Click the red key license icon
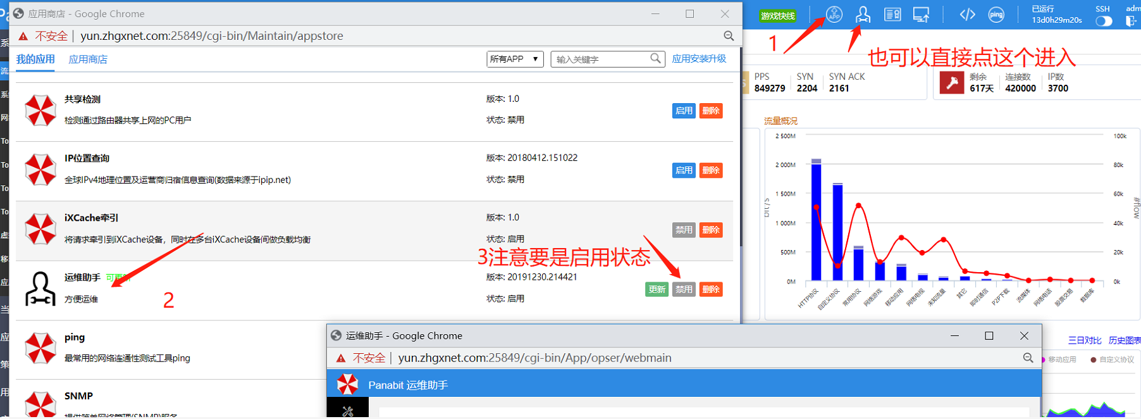This screenshot has width=1141, height=419. pyautogui.click(x=951, y=83)
